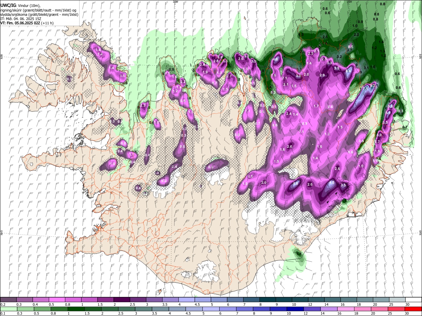422x316 pixels.
Task: Pick the slate blue 6–7 snow legend swatch
Action: (x=235, y=300)
